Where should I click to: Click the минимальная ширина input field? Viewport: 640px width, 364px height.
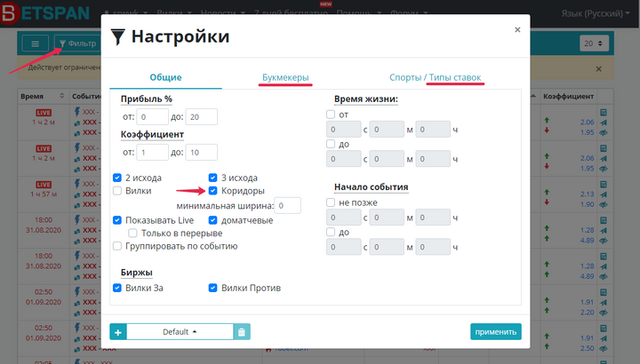pos(287,205)
